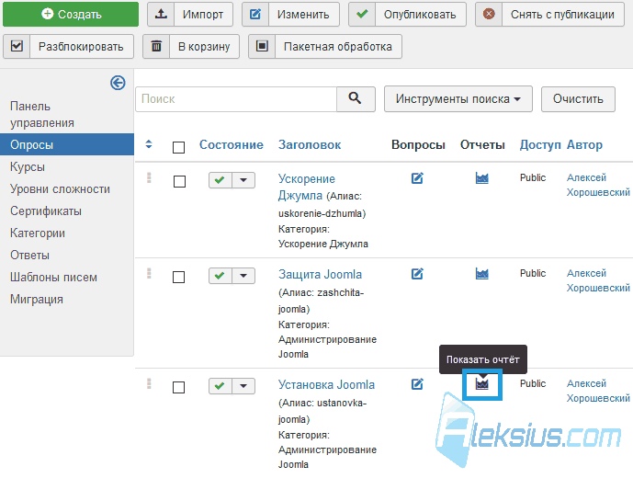Viewport: 633px width, 478px height.
Task: Grab the drag handle of Установка Joomla row
Action: pyautogui.click(x=149, y=384)
